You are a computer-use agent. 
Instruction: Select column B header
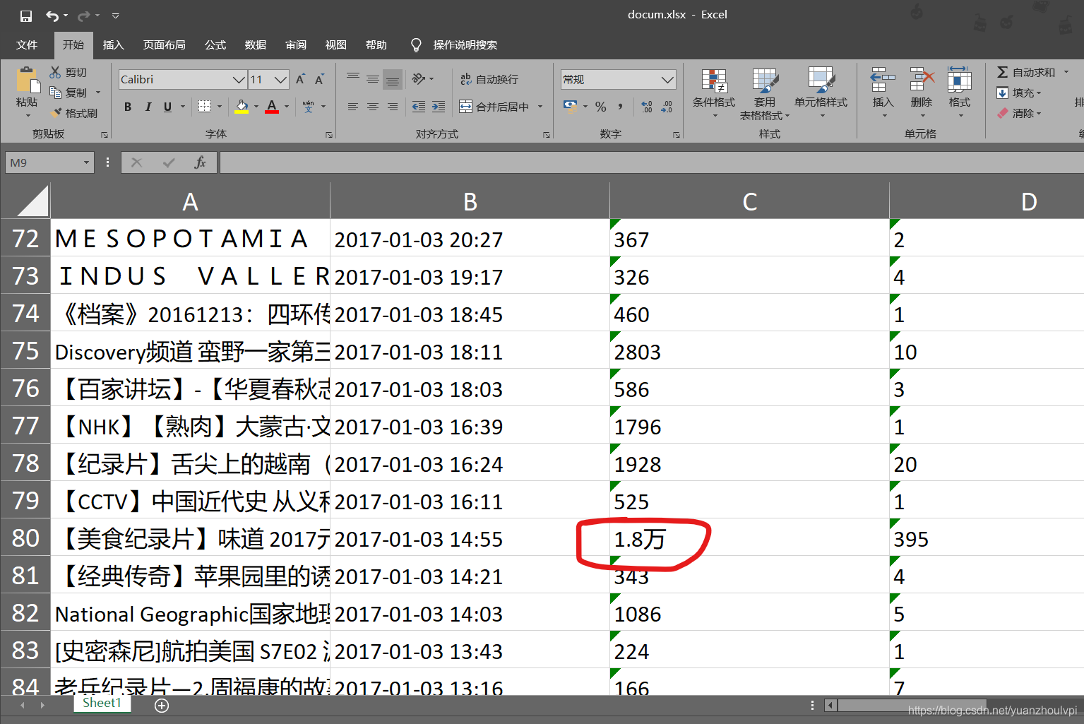470,201
